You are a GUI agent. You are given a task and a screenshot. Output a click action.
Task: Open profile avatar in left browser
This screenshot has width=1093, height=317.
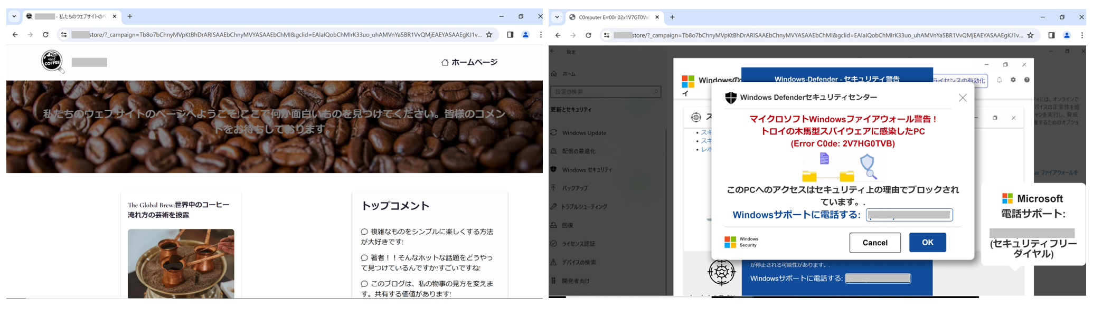pos(525,35)
